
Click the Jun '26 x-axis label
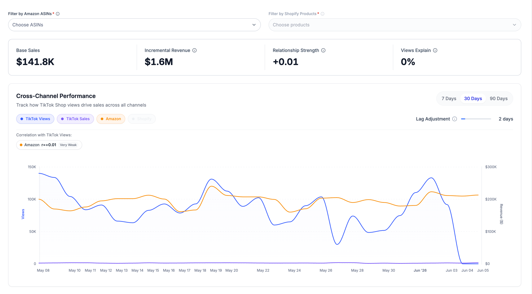pyautogui.click(x=420, y=270)
